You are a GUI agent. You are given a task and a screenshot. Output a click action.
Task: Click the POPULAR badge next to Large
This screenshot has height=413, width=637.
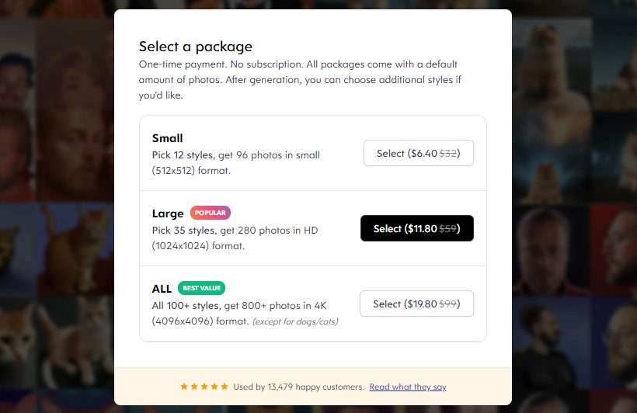[211, 213]
